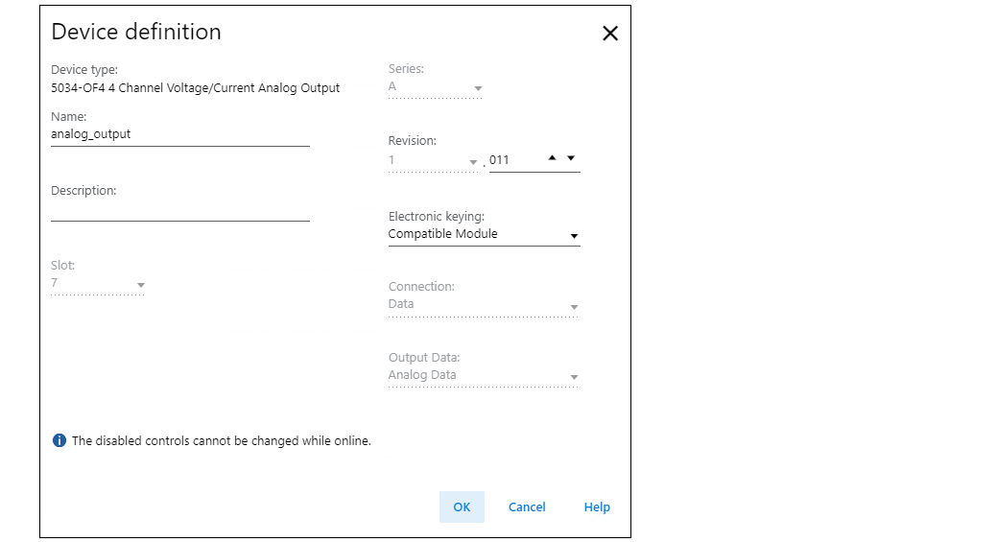Expand the Slot dropdown arrow

click(x=141, y=285)
